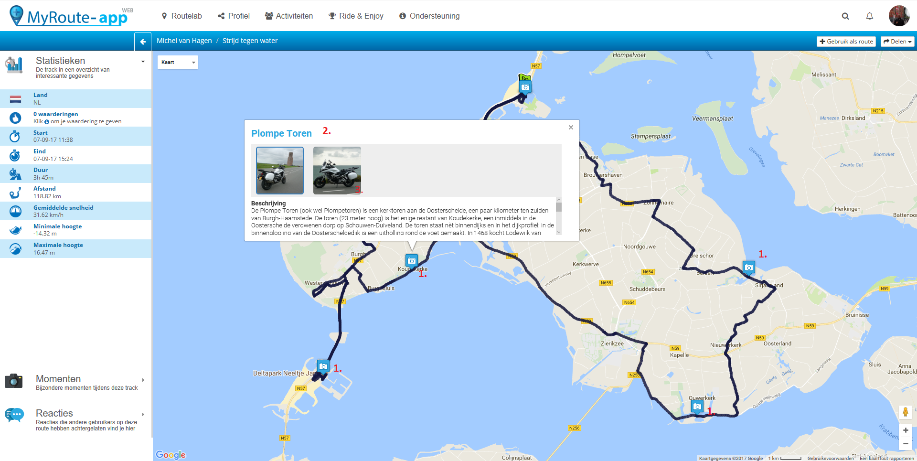
Task: Click the Momenten camera icon
Action: coord(14,381)
